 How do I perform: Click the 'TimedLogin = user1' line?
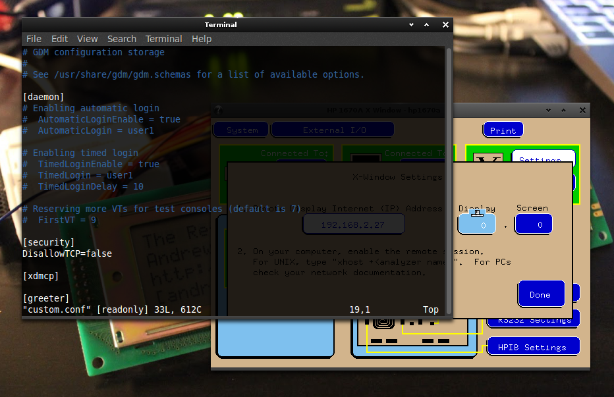[x=78, y=175]
